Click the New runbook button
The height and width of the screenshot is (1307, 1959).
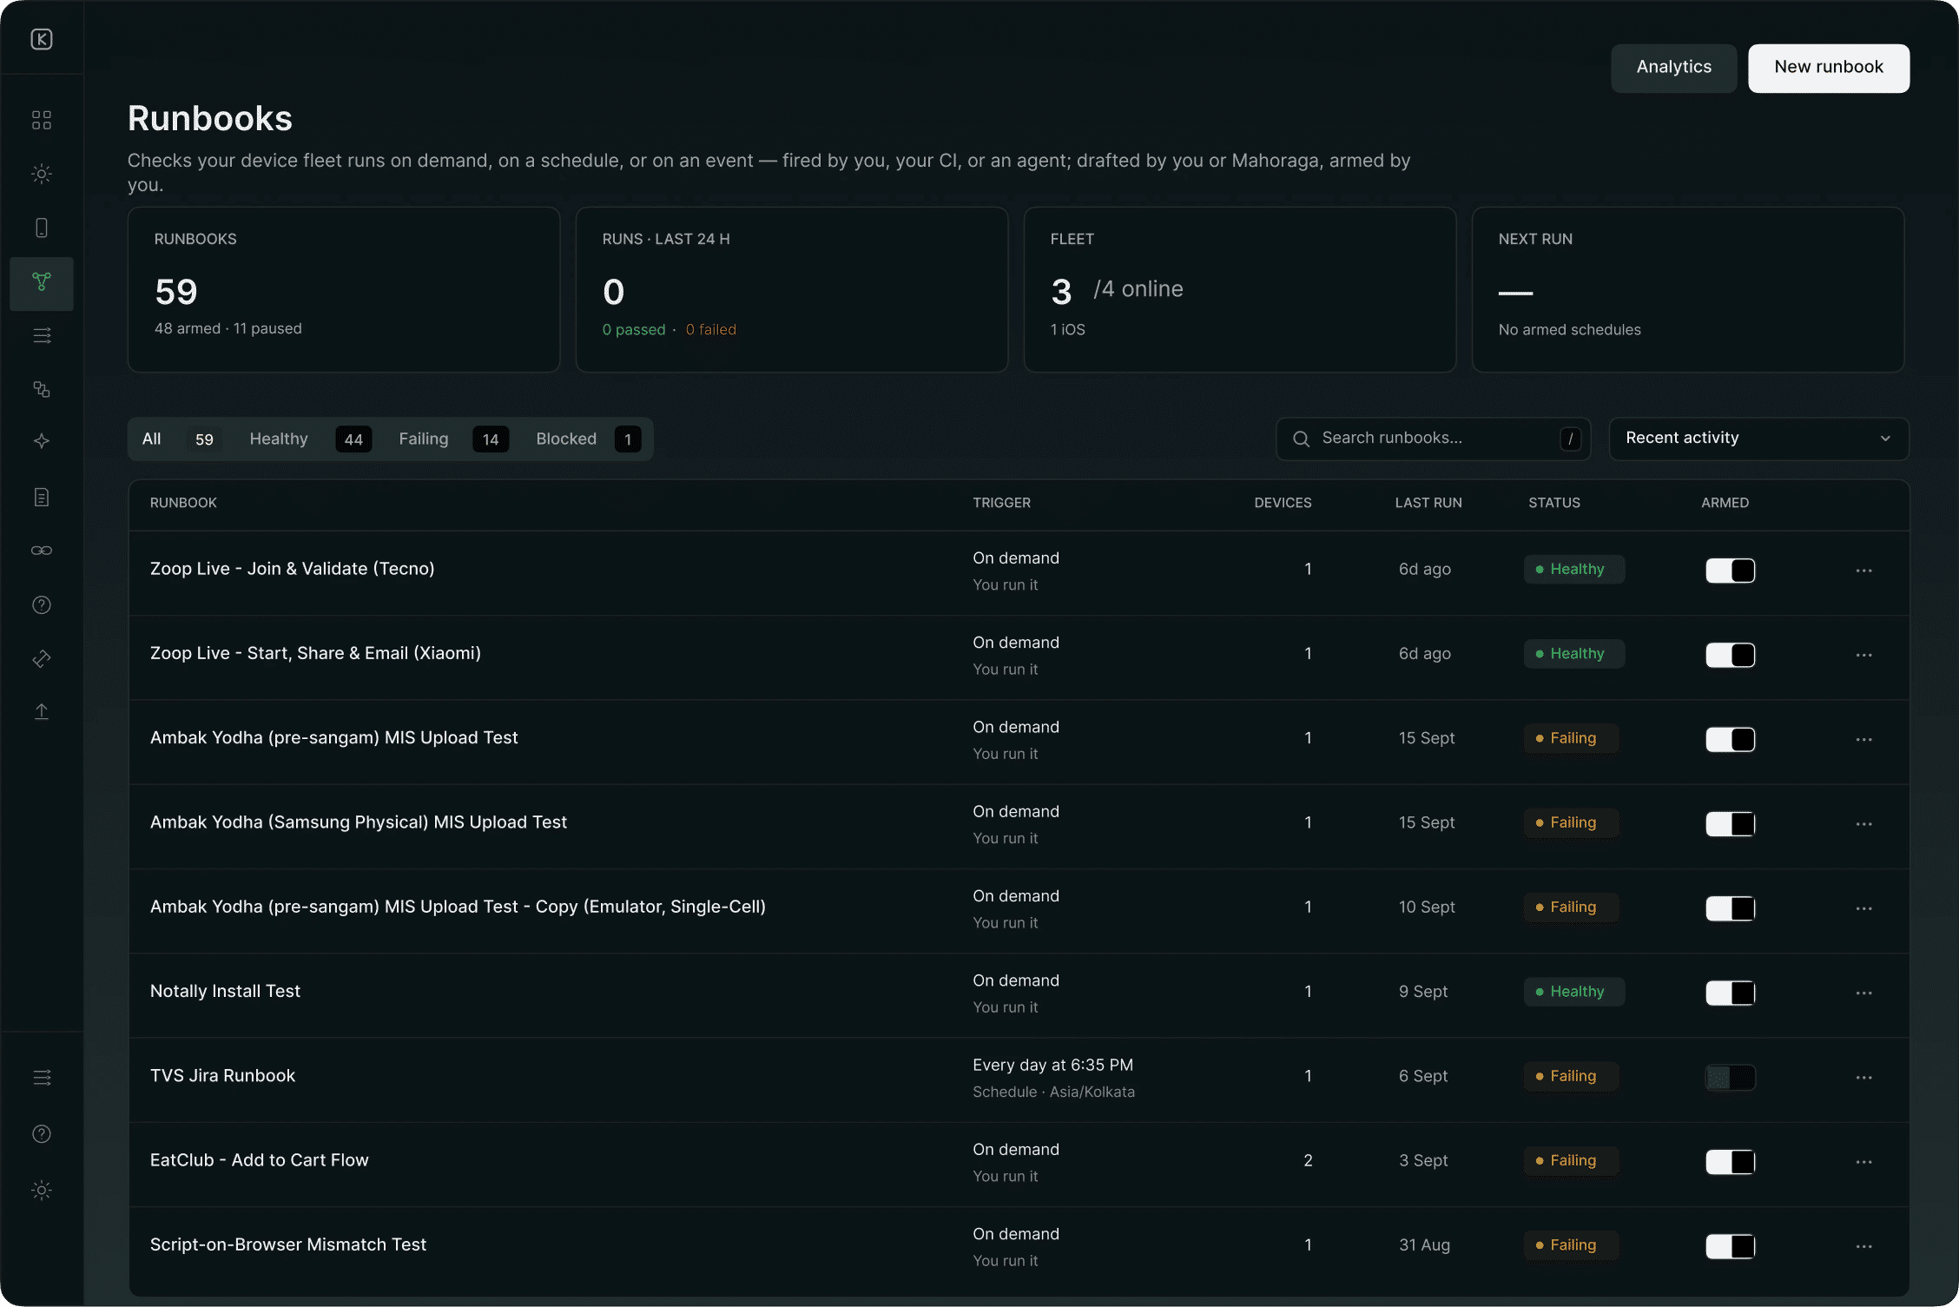[1828, 68]
